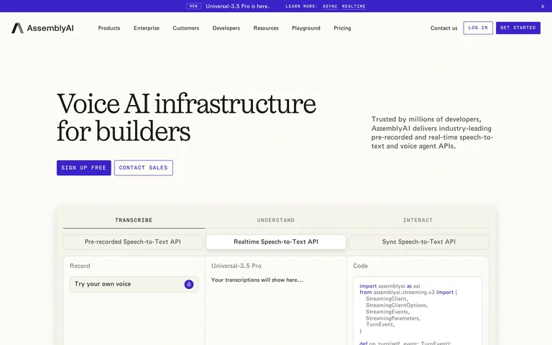Click the Contact us link

coord(443,28)
